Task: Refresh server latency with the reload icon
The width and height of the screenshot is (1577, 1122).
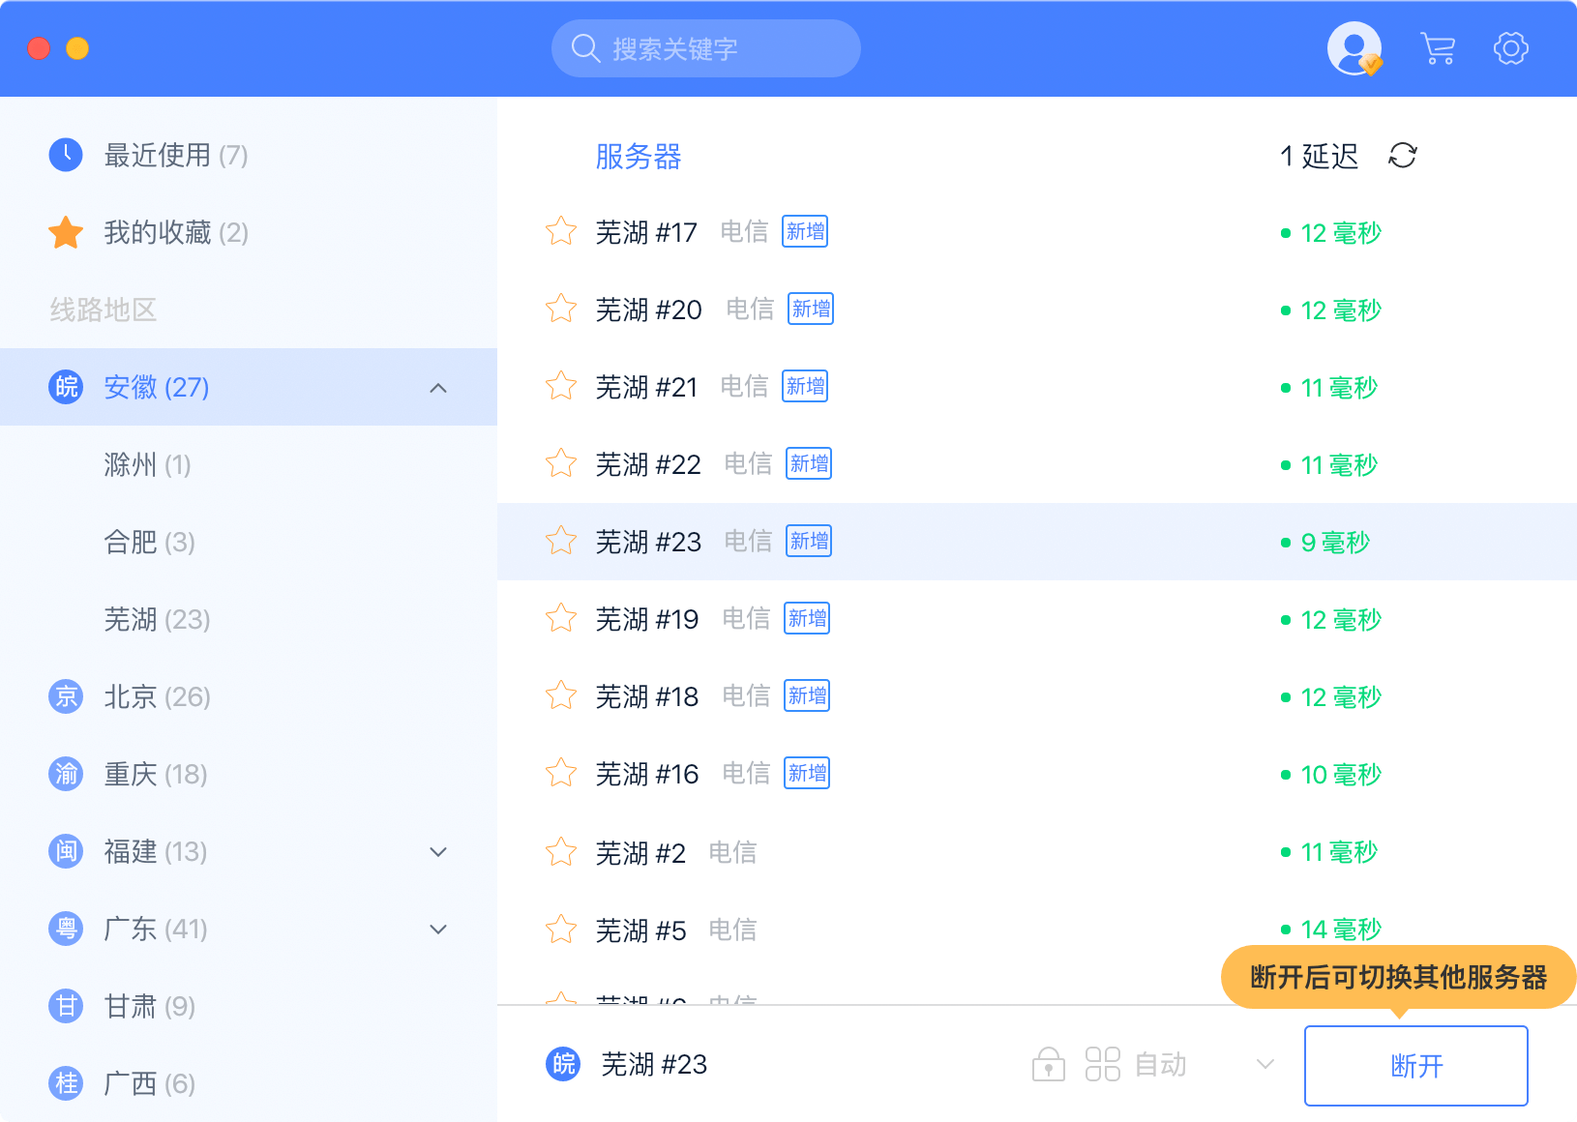Action: click(1402, 156)
